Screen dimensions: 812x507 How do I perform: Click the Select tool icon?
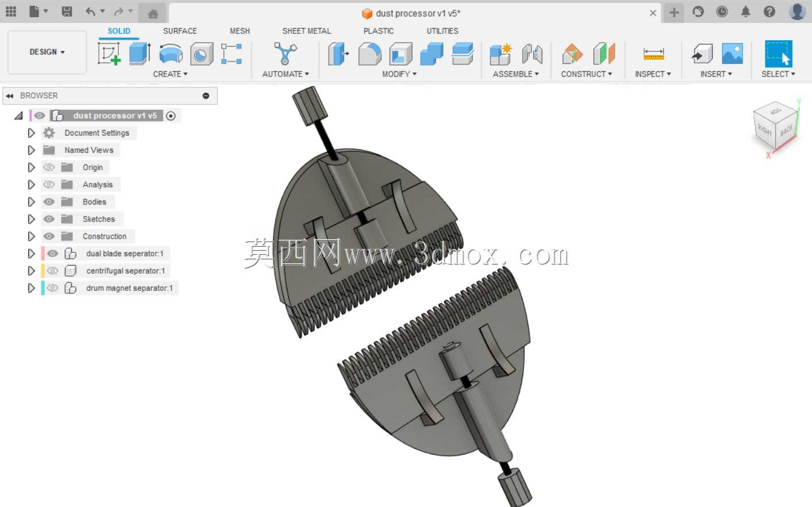click(778, 53)
